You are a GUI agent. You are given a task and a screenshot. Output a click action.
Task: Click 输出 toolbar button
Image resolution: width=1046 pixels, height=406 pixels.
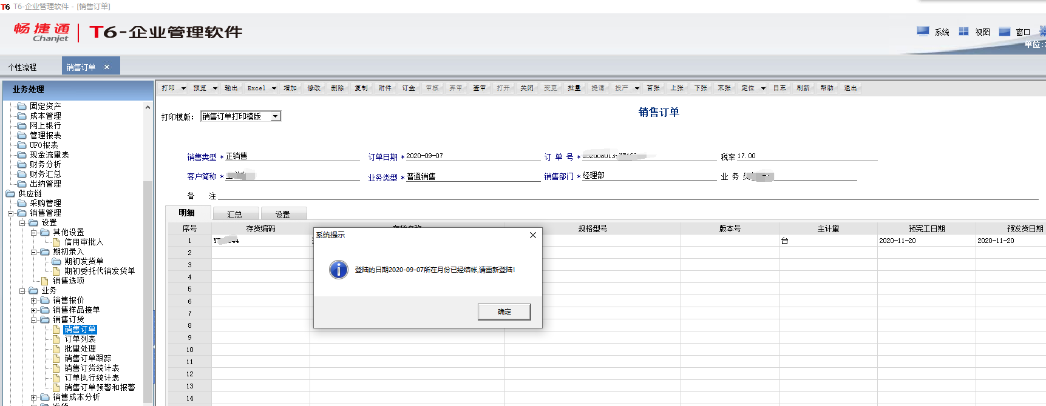(x=231, y=88)
